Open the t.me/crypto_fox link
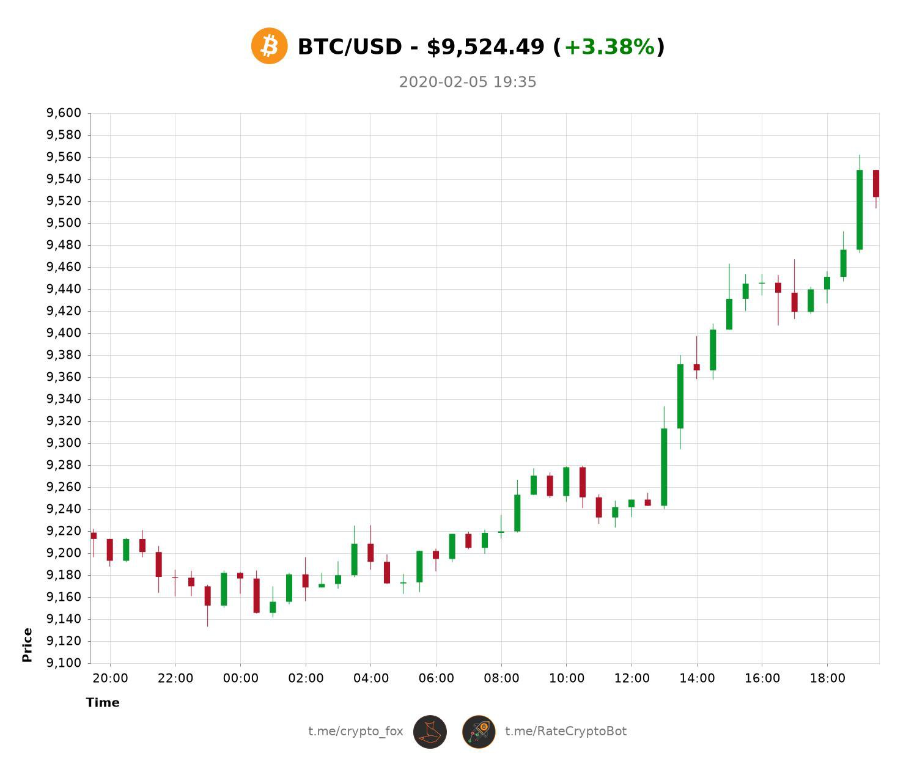Image resolution: width=917 pixels, height=764 pixels. coord(355,732)
